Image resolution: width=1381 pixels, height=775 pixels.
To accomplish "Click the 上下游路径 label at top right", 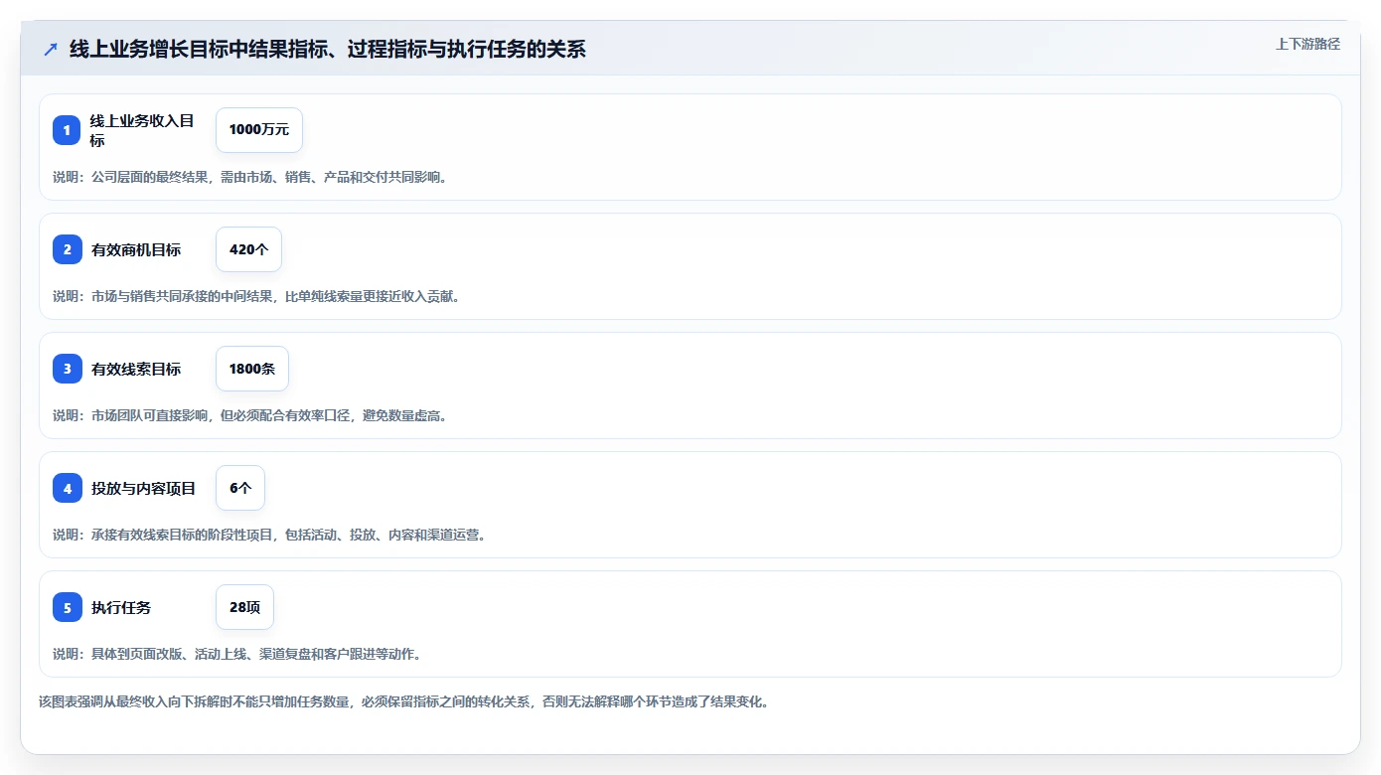I will (x=1307, y=44).
